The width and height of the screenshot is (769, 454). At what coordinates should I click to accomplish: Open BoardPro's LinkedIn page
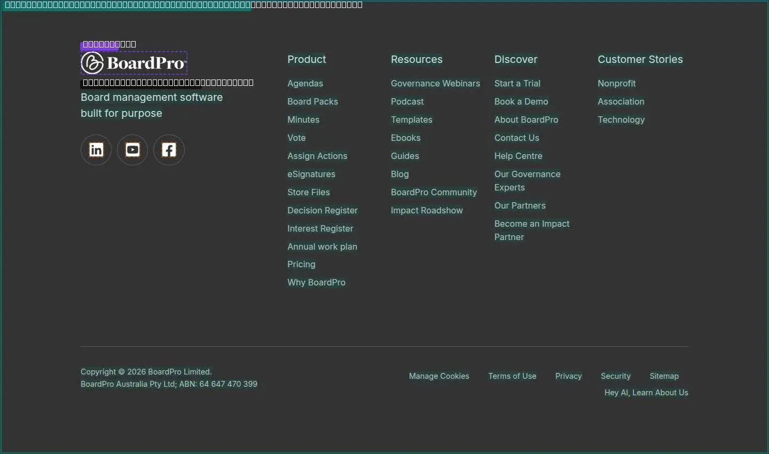click(x=96, y=150)
